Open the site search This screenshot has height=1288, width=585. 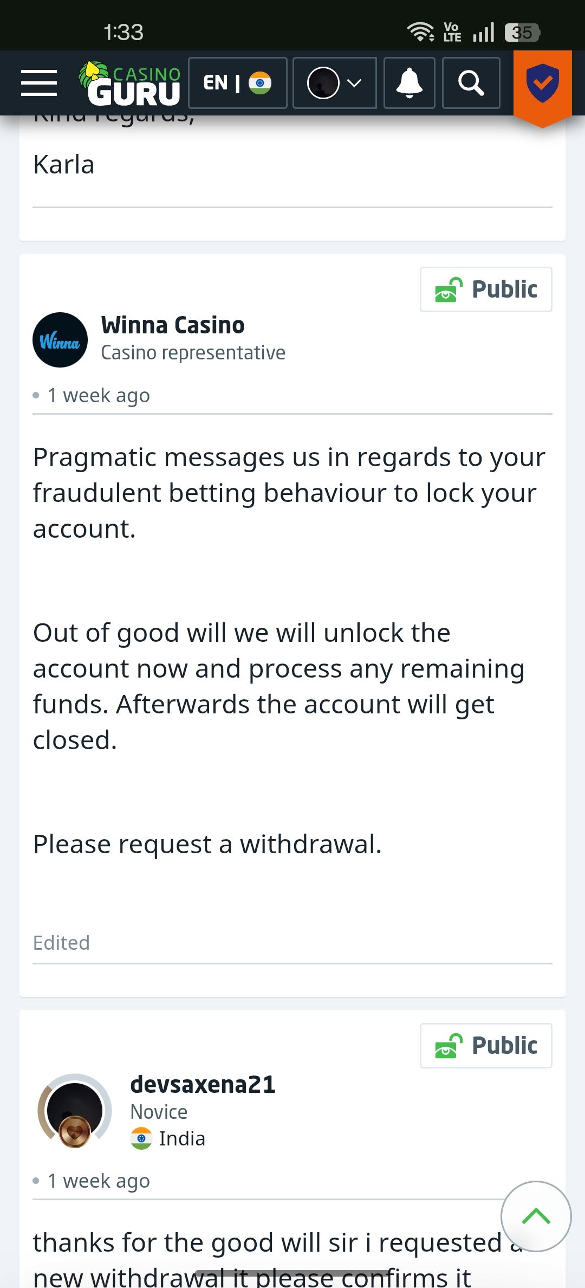click(471, 83)
